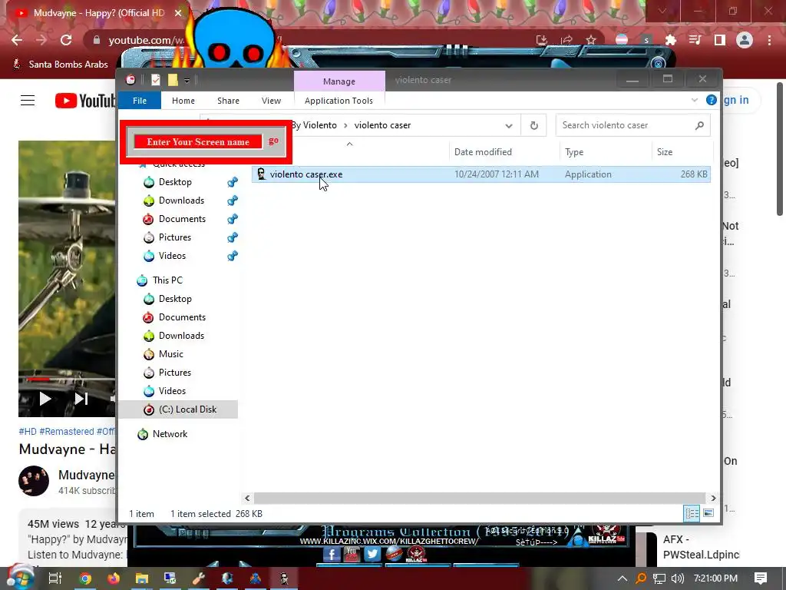Click violento caser breadcrumb in address bar
The height and width of the screenshot is (590, 786).
pyautogui.click(x=382, y=125)
